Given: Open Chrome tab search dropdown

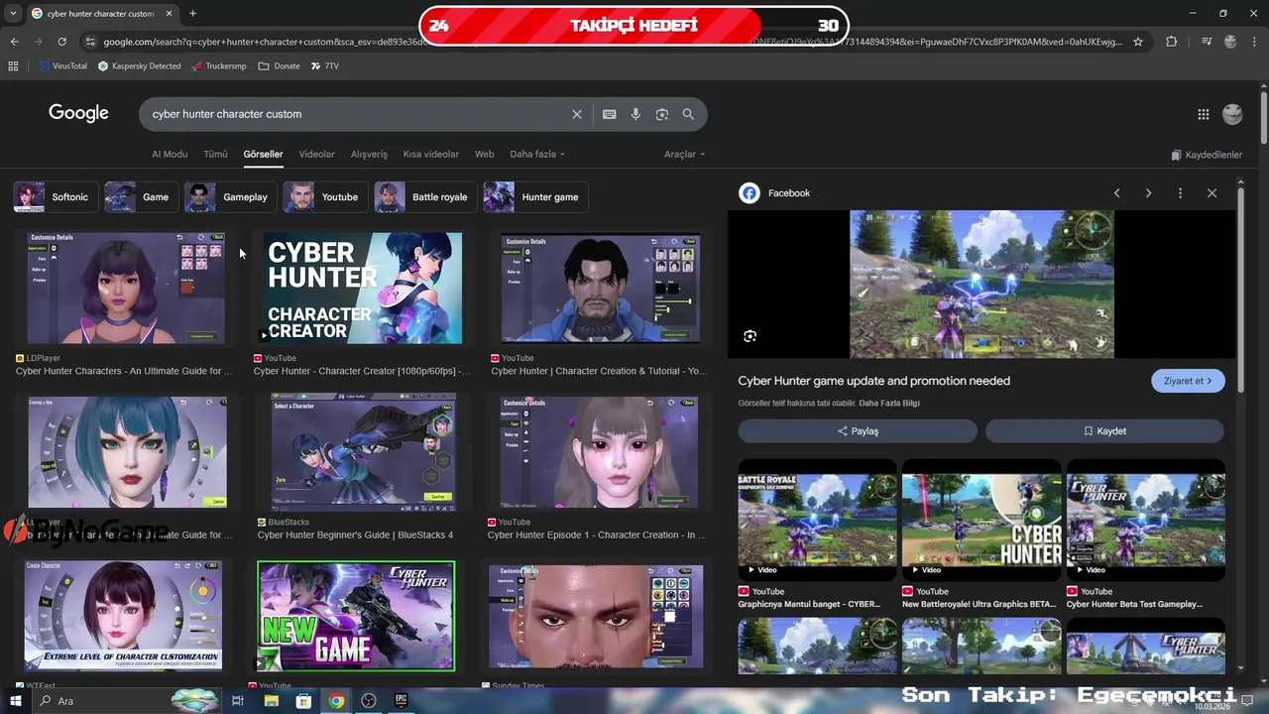Looking at the screenshot, I should pyautogui.click(x=13, y=14).
